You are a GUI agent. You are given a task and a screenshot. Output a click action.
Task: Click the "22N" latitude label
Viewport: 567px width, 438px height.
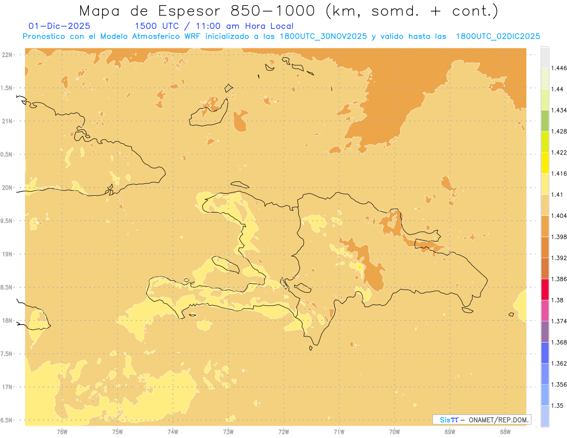[8, 54]
